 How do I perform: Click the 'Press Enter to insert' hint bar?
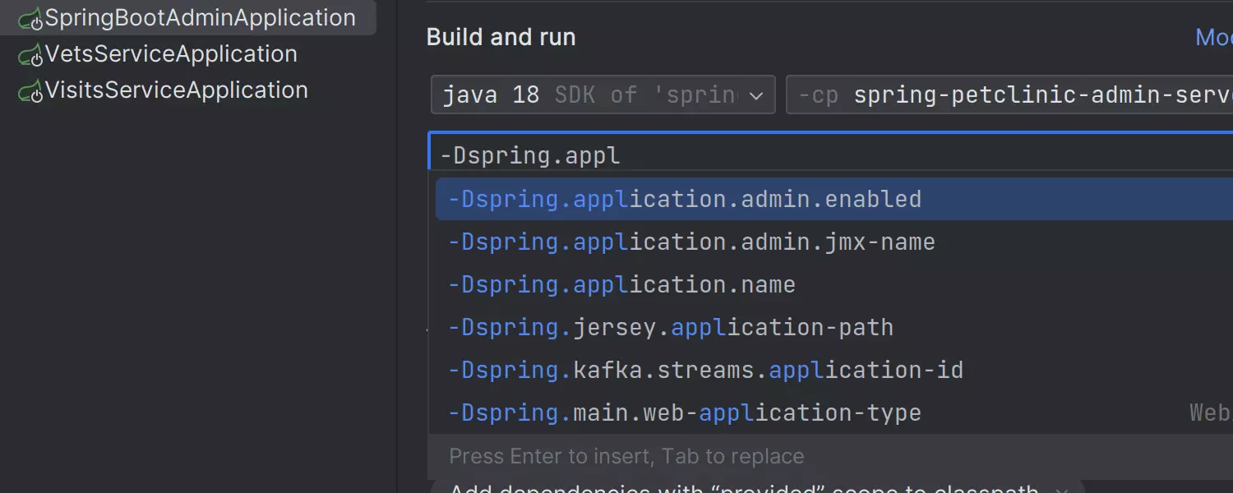coord(626,456)
